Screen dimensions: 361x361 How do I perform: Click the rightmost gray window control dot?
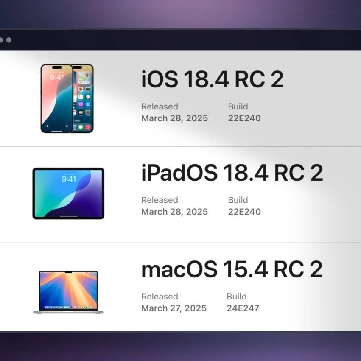point(9,40)
